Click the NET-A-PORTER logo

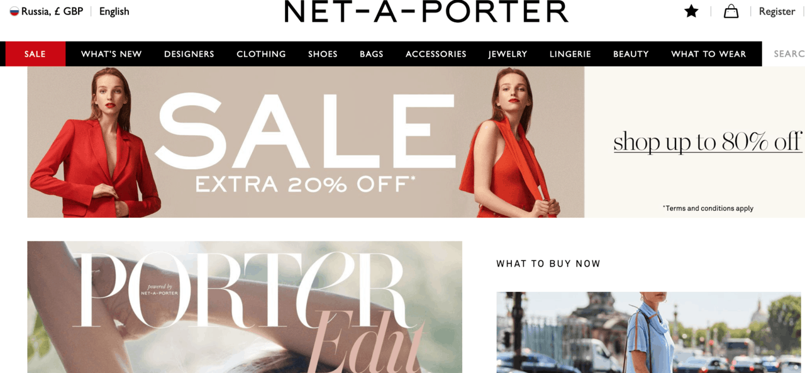click(426, 11)
